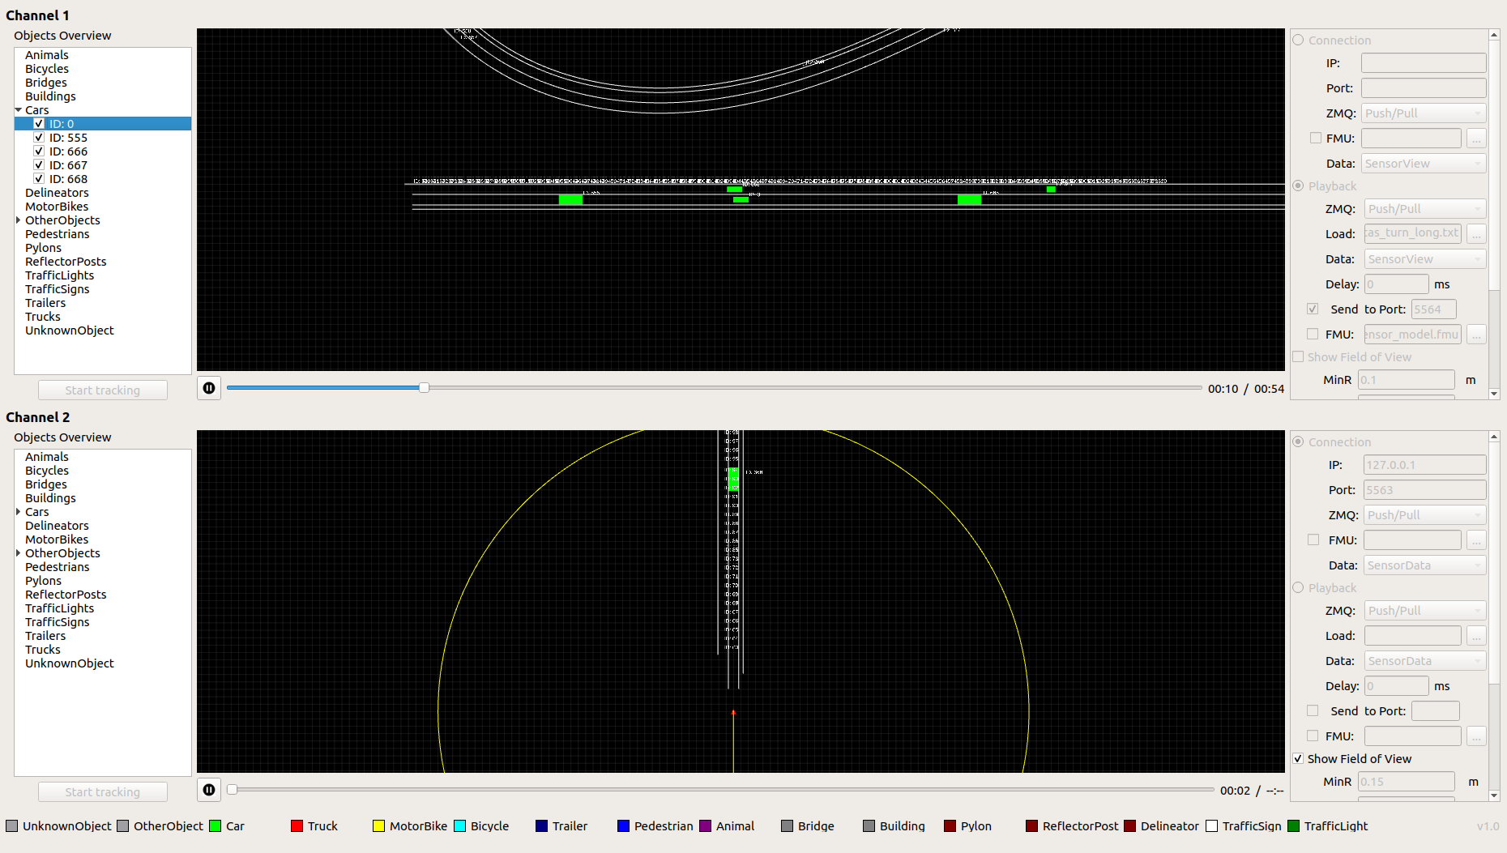This screenshot has width=1507, height=853.
Task: Browse for connection FMU file in Channel 2
Action: point(1476,540)
